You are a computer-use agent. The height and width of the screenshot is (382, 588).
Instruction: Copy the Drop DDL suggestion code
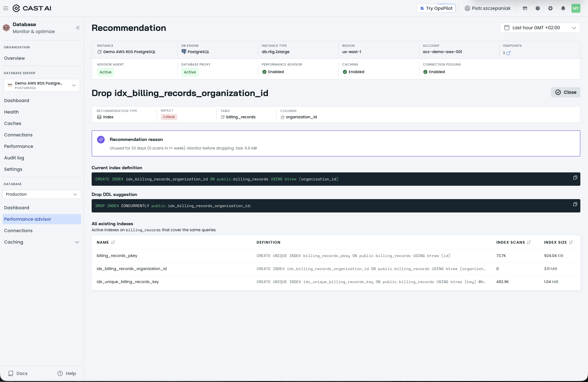point(575,204)
